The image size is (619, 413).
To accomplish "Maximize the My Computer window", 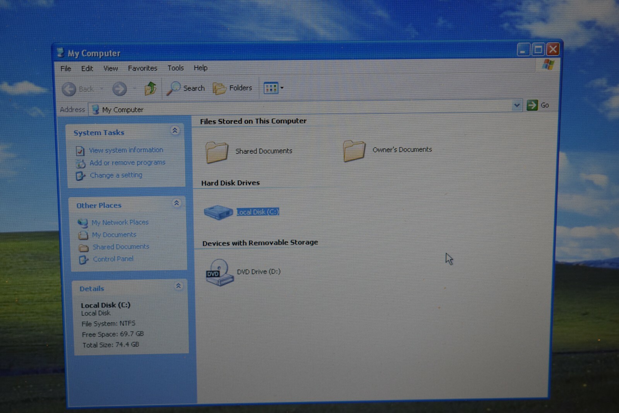I will click(538, 50).
